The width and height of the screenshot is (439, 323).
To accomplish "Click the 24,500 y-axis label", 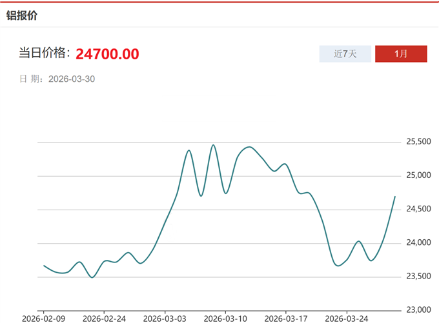I will pyautogui.click(x=418, y=209).
